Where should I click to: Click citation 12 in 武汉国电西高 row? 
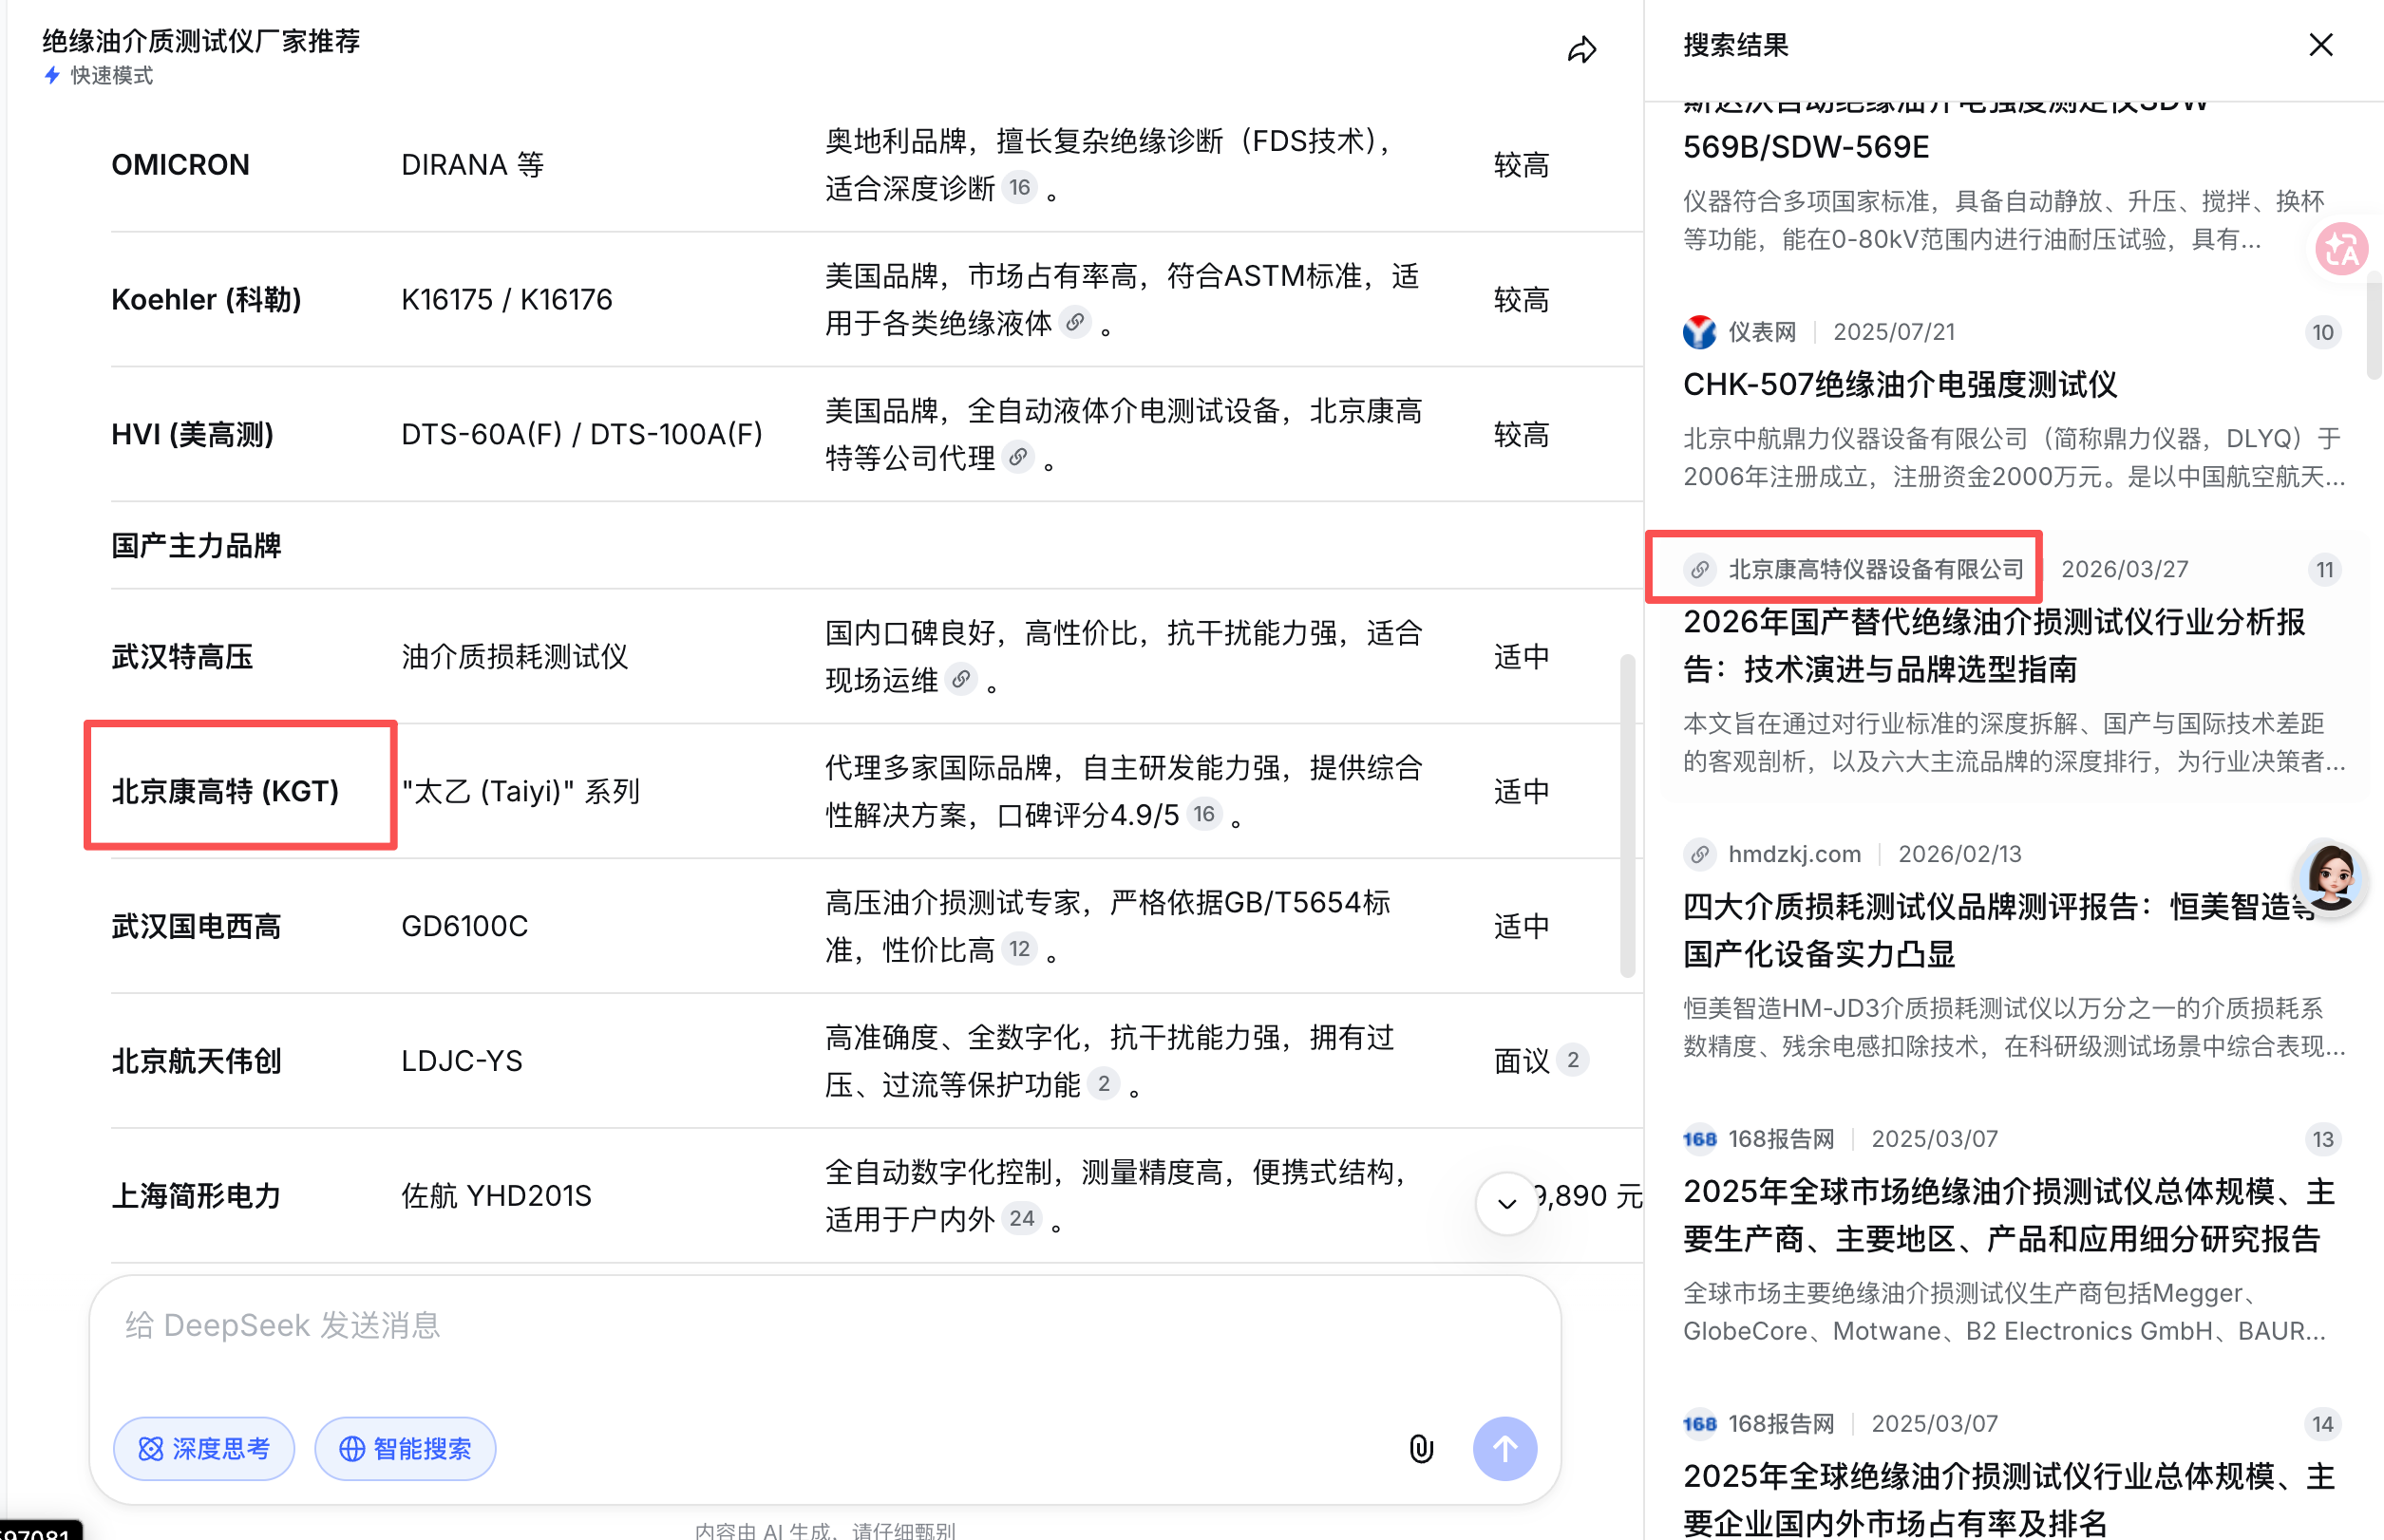tap(1018, 949)
